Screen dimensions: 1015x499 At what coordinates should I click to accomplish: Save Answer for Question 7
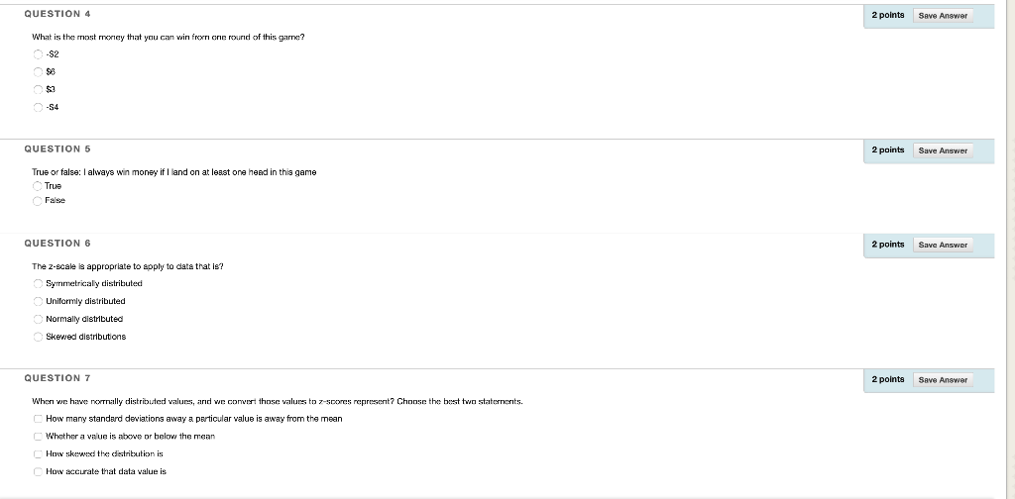click(x=943, y=380)
